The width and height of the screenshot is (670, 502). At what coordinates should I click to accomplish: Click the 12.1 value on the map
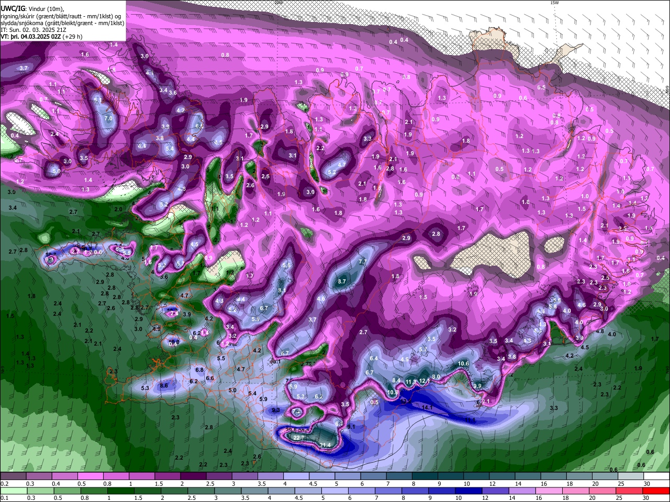click(x=424, y=381)
